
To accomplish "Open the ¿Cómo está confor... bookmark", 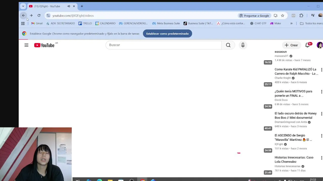I will 231,23.
